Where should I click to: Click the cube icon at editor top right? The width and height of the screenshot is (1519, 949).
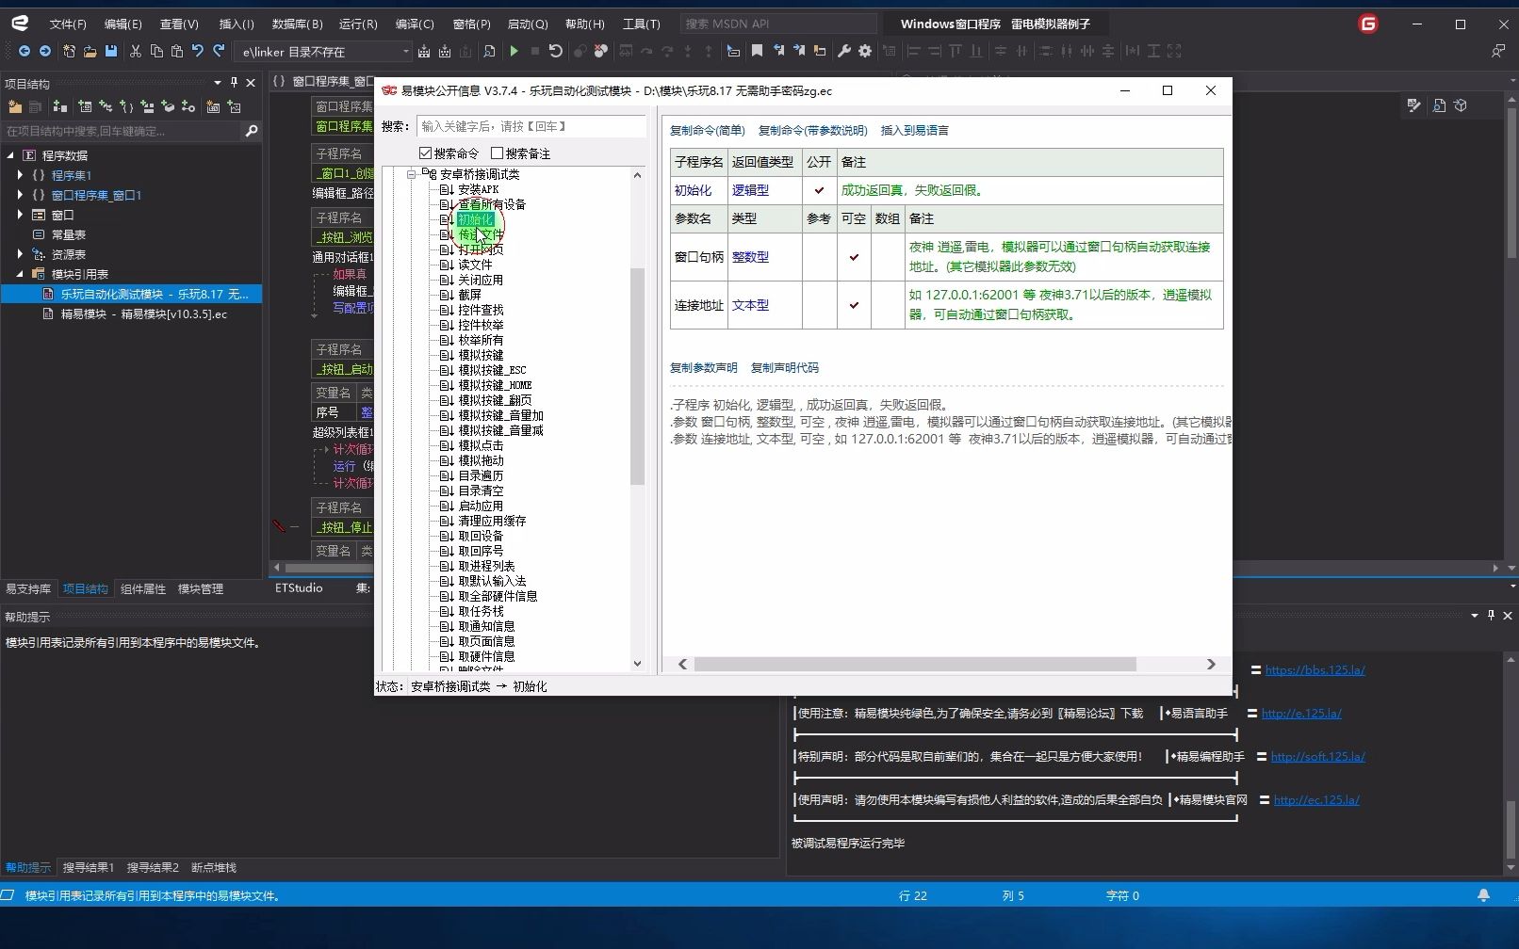1461,105
